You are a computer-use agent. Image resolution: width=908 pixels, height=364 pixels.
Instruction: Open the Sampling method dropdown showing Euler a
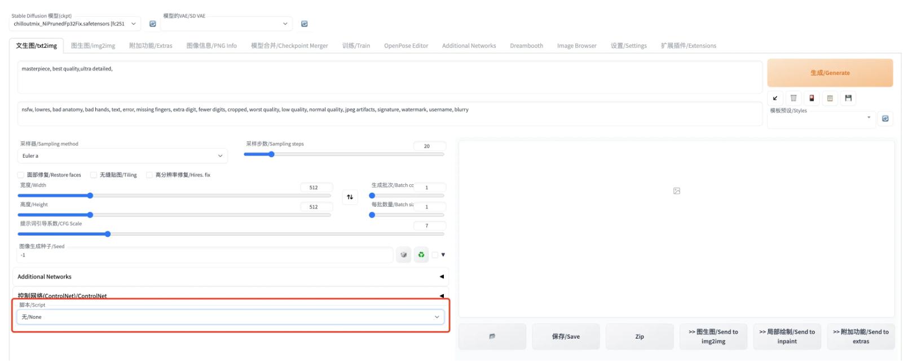coord(122,156)
